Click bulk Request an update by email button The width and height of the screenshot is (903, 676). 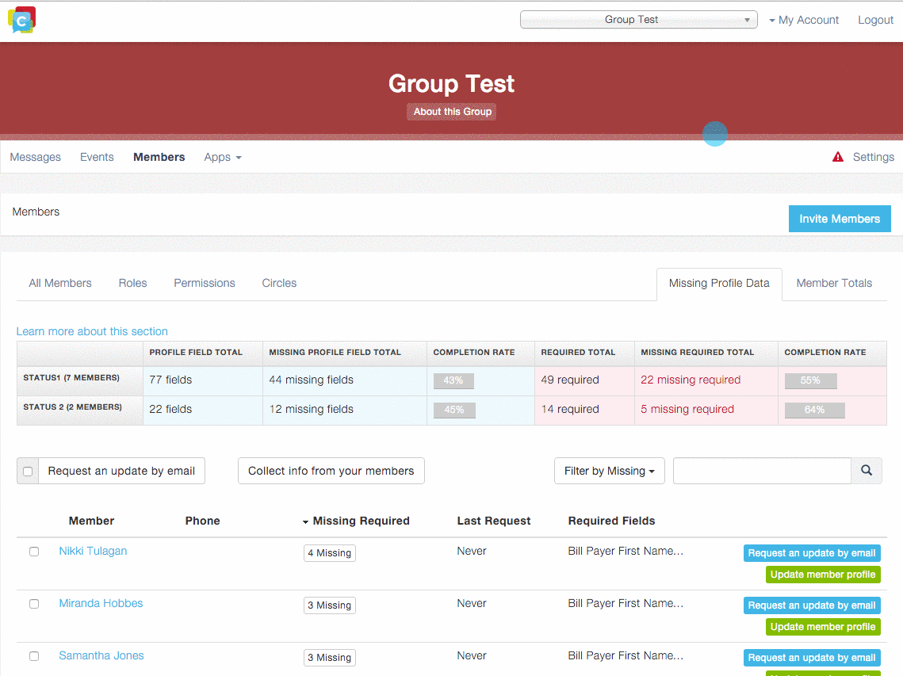(121, 471)
